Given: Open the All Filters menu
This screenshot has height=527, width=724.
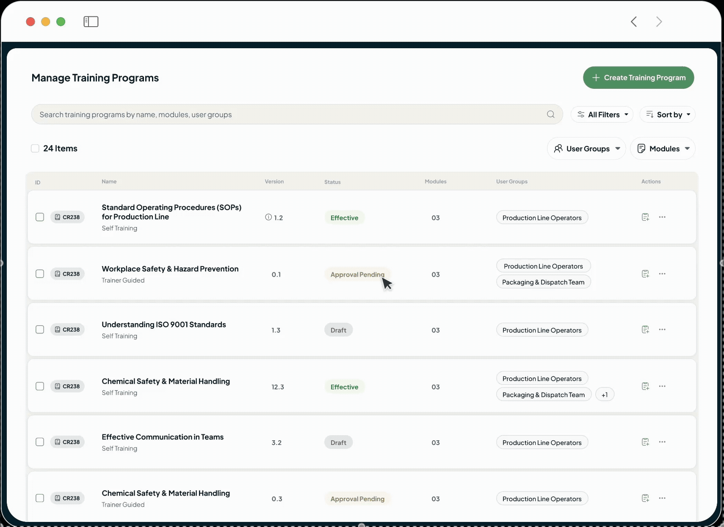Looking at the screenshot, I should point(602,114).
